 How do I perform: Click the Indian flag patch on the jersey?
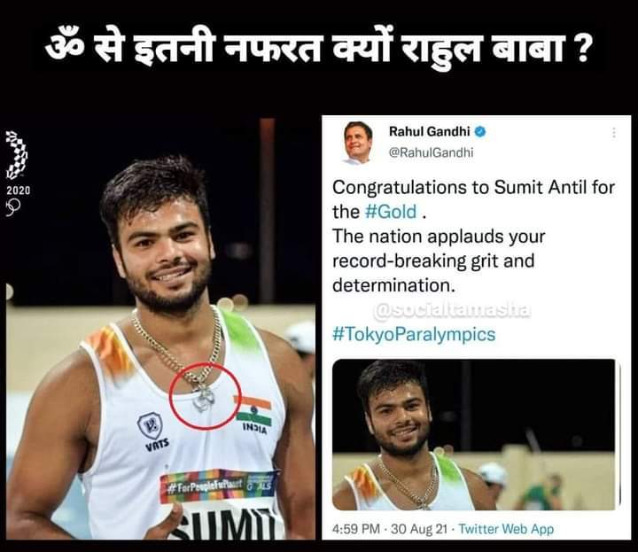pos(254,411)
